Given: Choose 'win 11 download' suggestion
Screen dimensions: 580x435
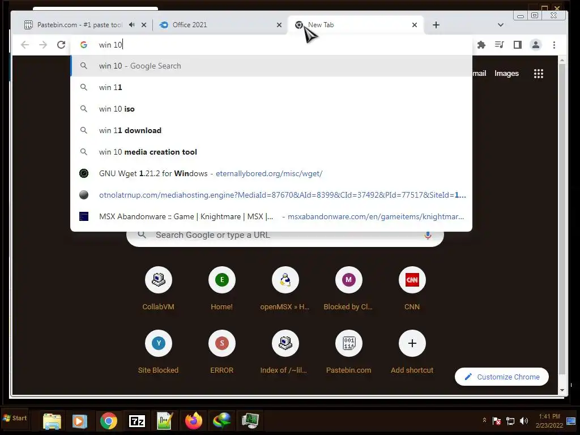Looking at the screenshot, I should pyautogui.click(x=271, y=130).
